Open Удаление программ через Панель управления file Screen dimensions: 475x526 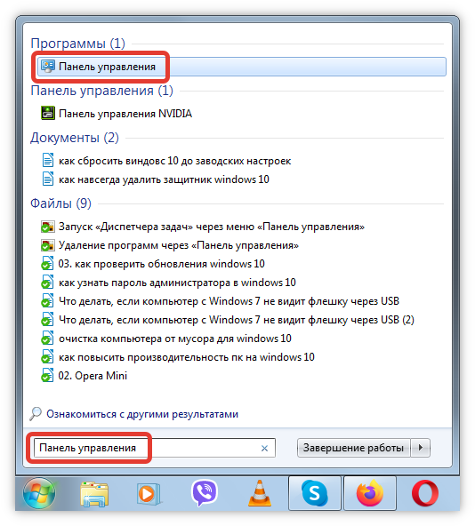coord(179,245)
